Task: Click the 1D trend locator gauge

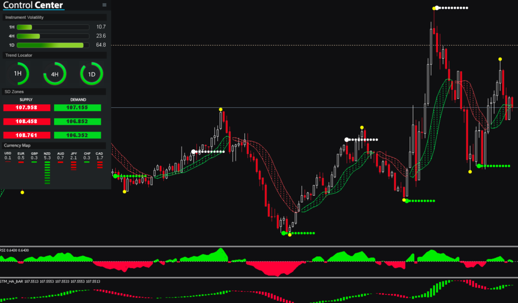Action: 92,74
